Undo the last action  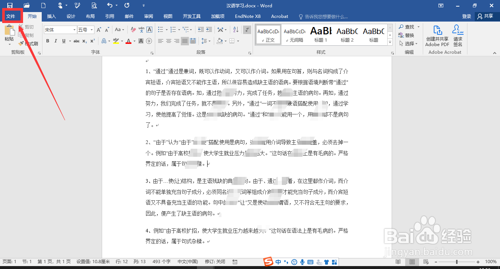(110, 5)
